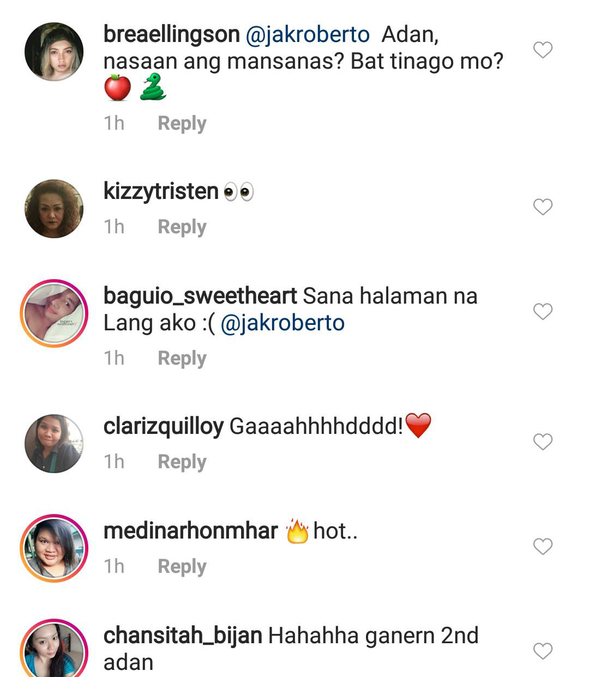
Task: Reply to clarizquilloy's comment
Action: (182, 462)
